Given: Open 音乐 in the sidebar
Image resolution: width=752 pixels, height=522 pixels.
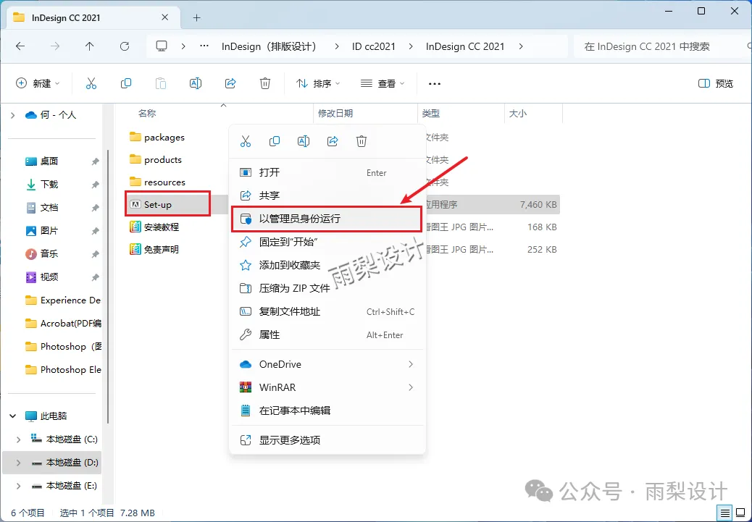Looking at the screenshot, I should [x=49, y=253].
